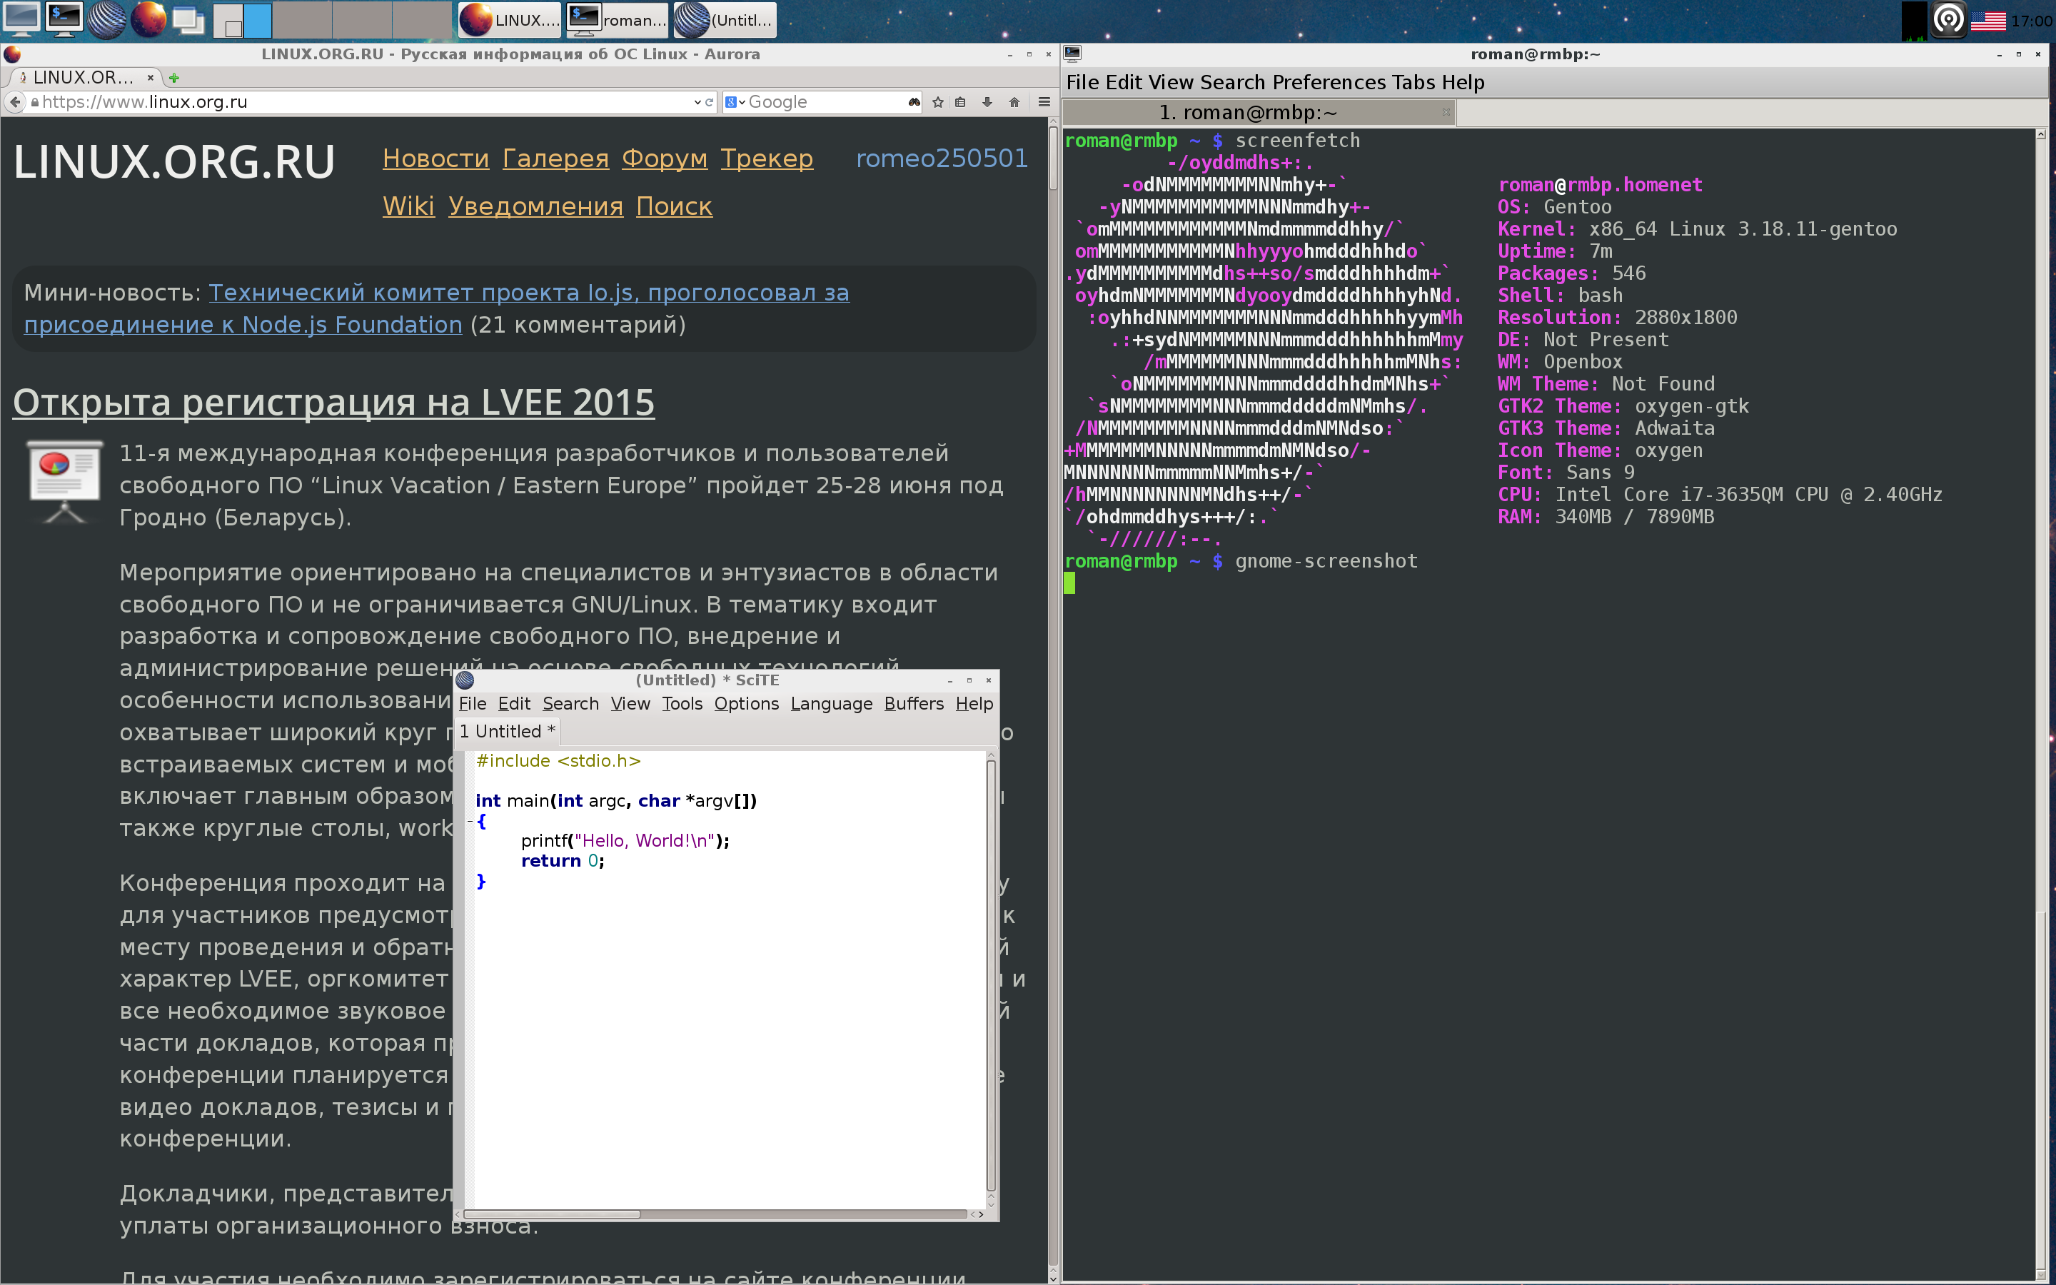Reload the page with the refresh icon
This screenshot has width=2056, height=1285.
coord(710,102)
